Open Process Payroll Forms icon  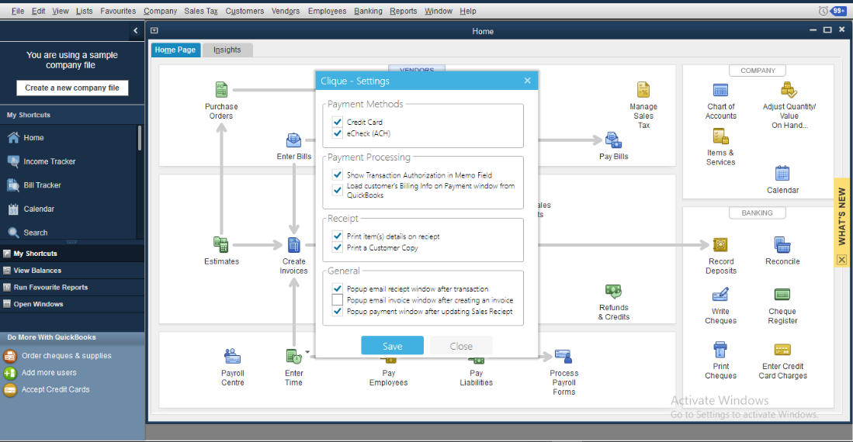(x=563, y=357)
